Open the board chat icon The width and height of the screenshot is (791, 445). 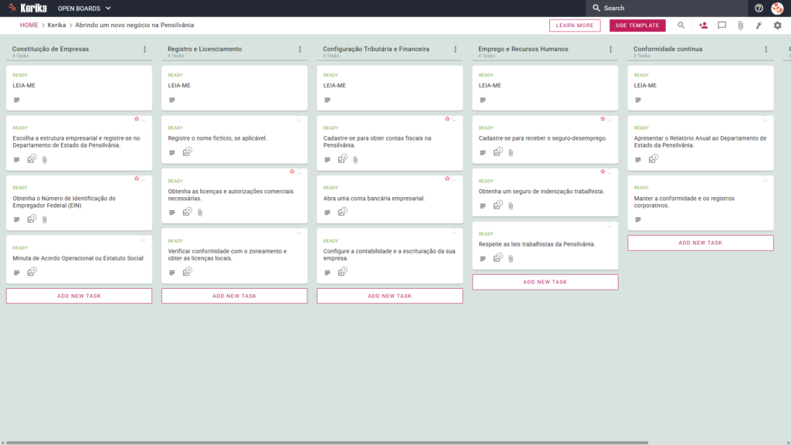click(722, 25)
